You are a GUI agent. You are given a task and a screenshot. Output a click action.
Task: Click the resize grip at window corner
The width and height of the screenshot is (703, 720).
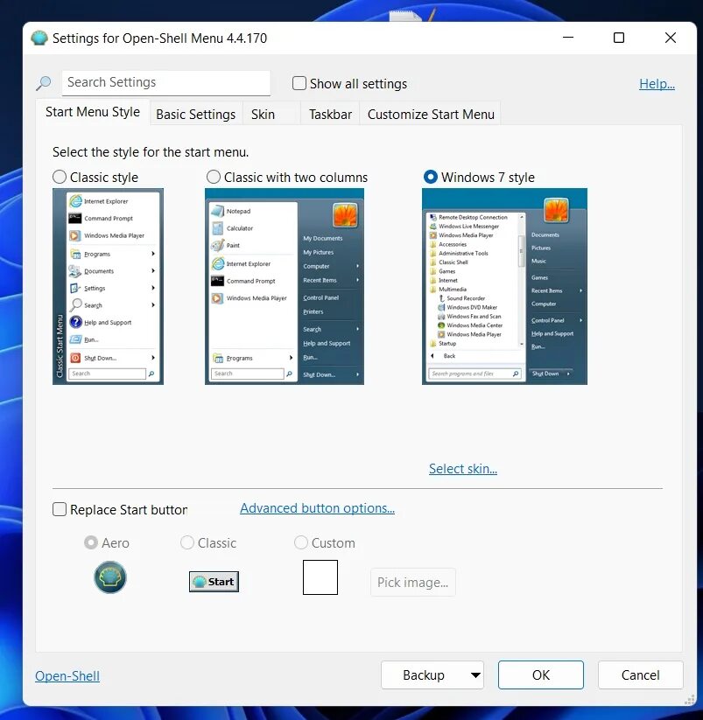point(689,699)
